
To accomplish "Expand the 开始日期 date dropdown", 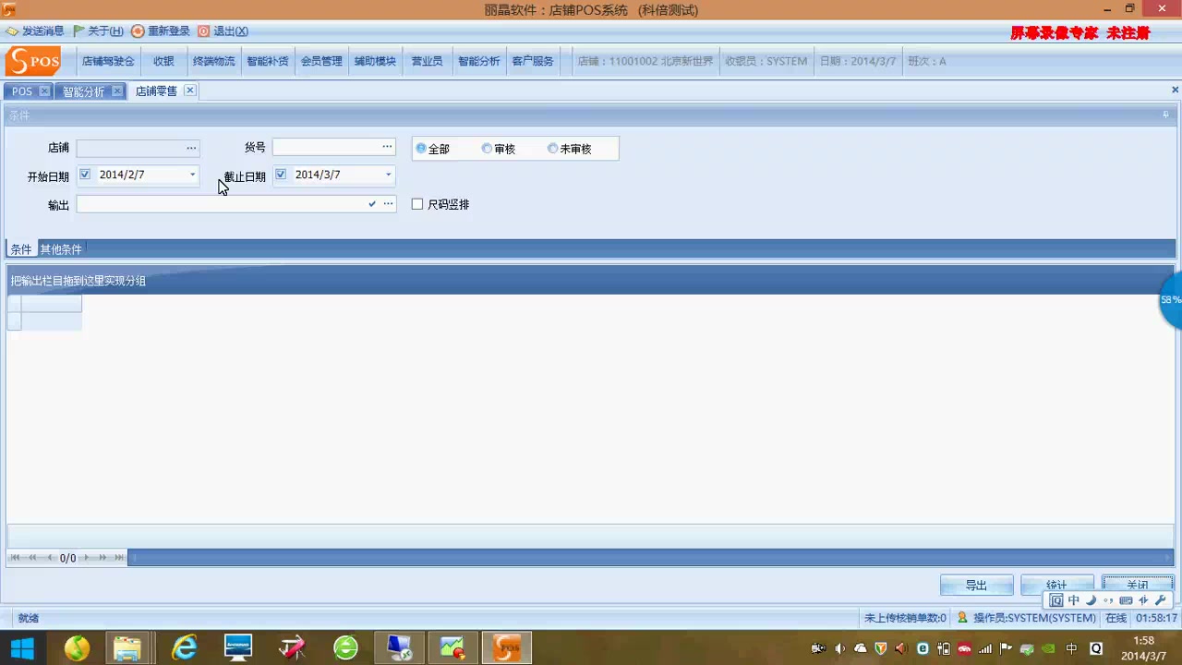I will 192,175.
